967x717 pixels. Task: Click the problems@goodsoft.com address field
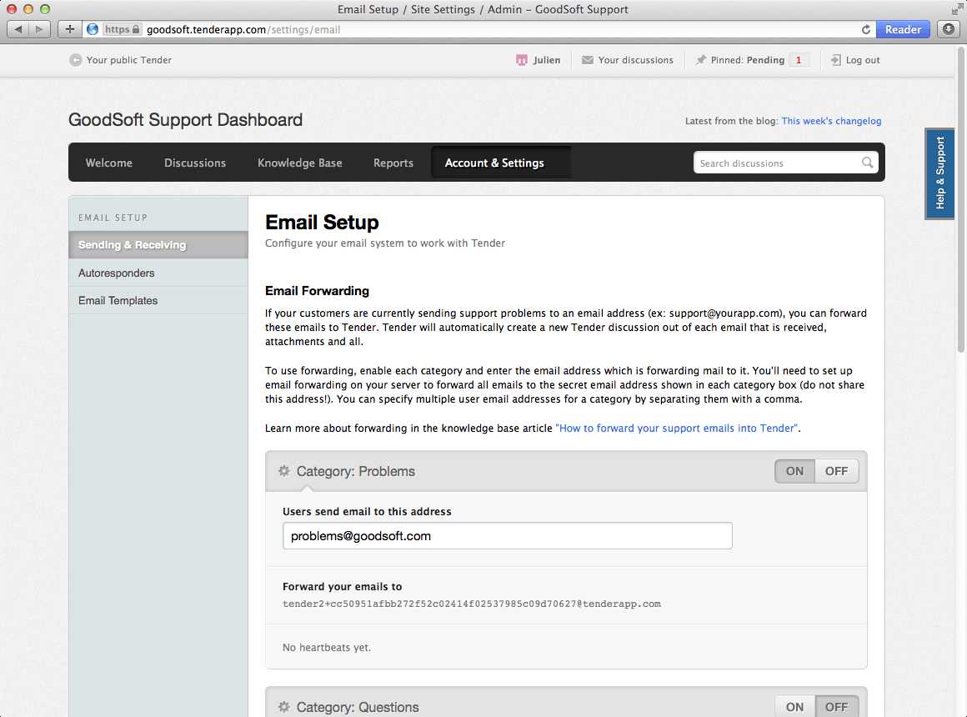507,535
